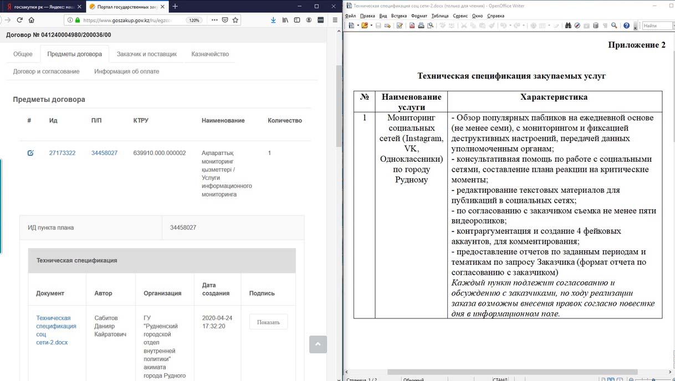Click document as e-mail icon in Writer
Viewport: 675px width, 381px height.
387,25
